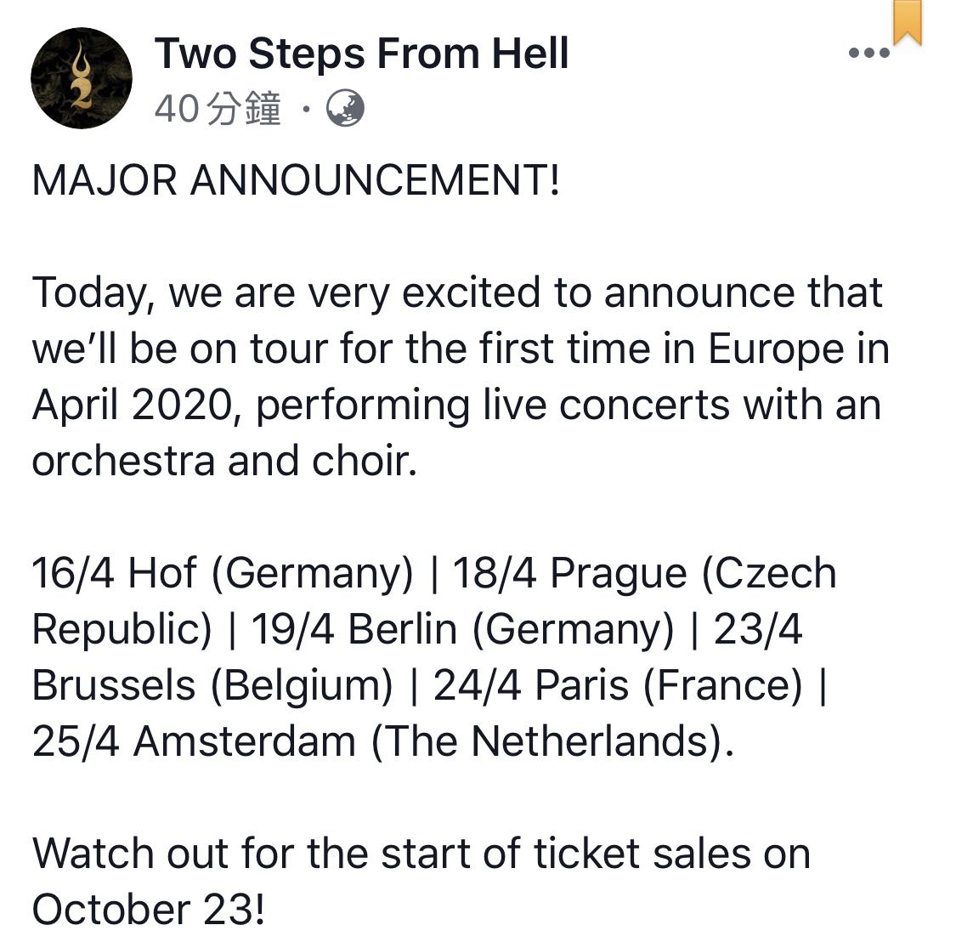Open the three-dot post options menu
Image resolution: width=956 pixels, height=942 pixels.
(x=868, y=53)
